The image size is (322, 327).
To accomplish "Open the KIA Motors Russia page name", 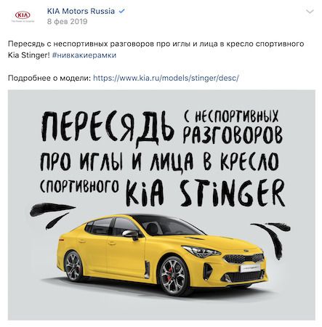I will pyautogui.click(x=81, y=11).
